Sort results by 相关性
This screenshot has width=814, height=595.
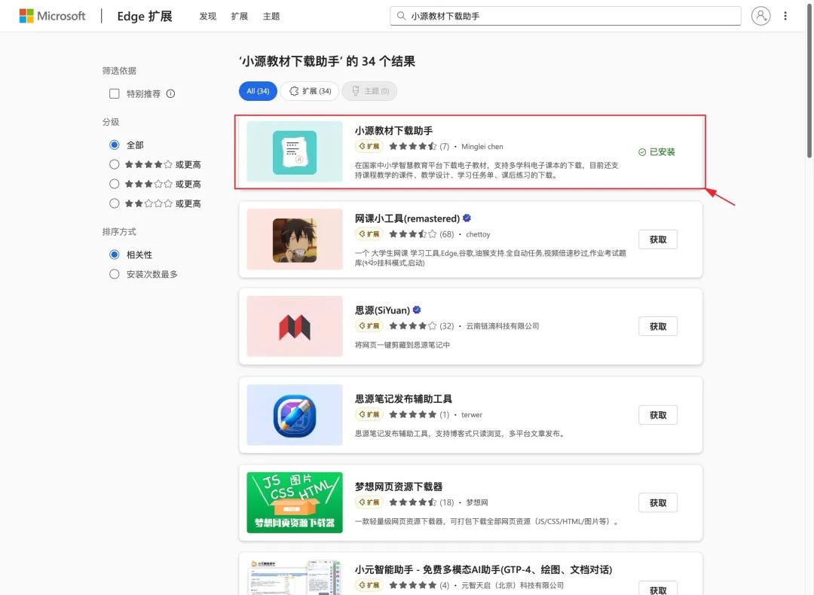point(115,255)
